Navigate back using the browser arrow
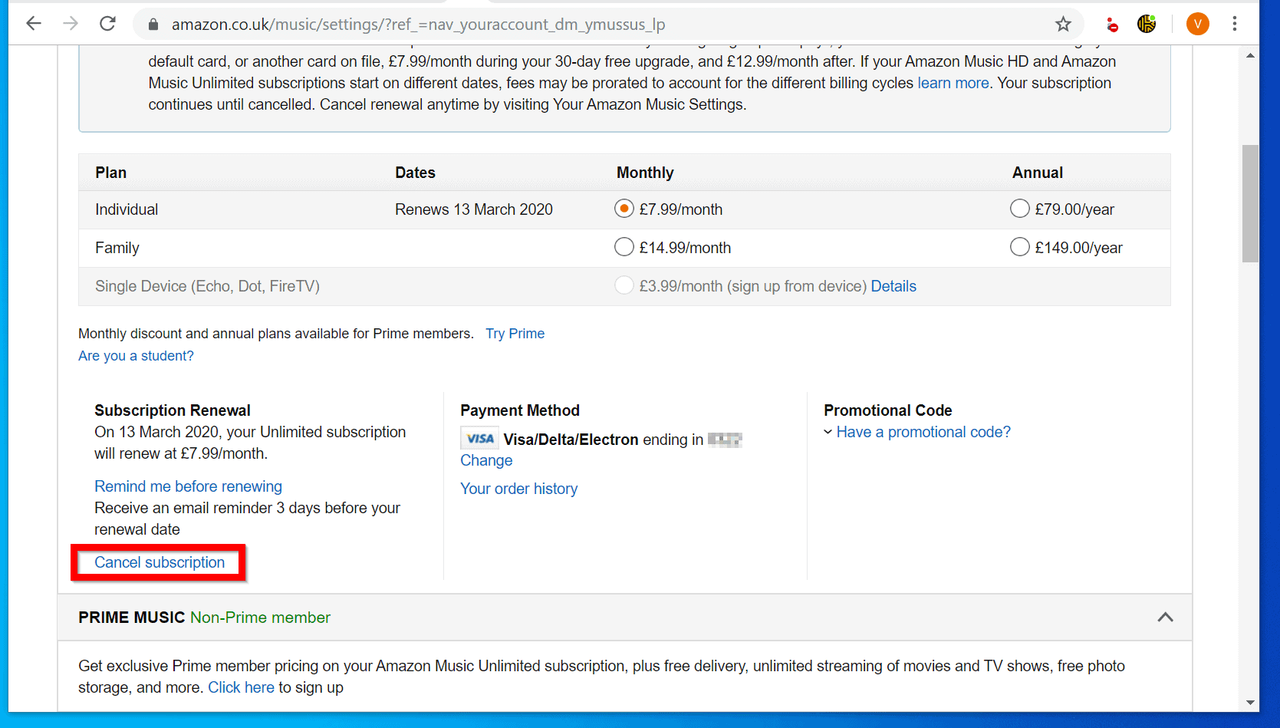The height and width of the screenshot is (728, 1280). (34, 23)
